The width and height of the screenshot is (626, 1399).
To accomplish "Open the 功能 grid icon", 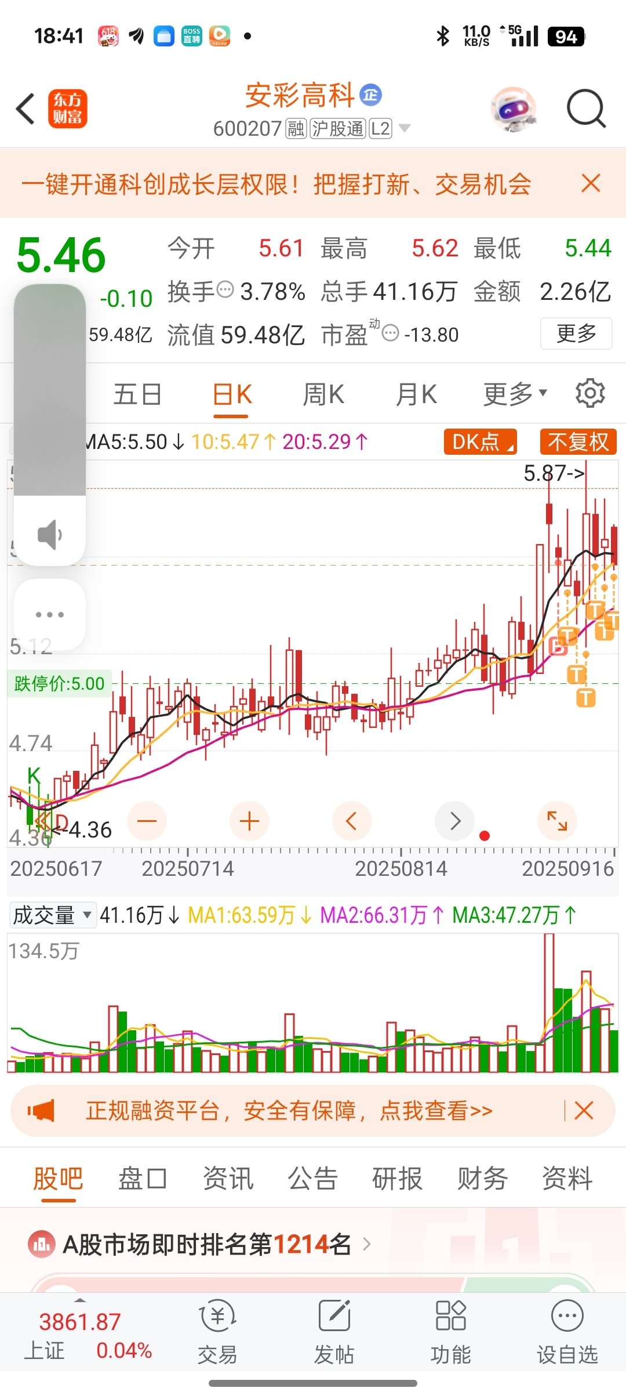I will [450, 1315].
